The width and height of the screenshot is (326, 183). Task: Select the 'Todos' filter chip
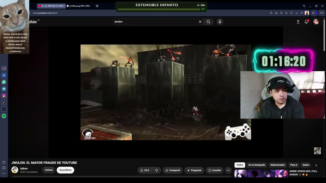pos(240,165)
